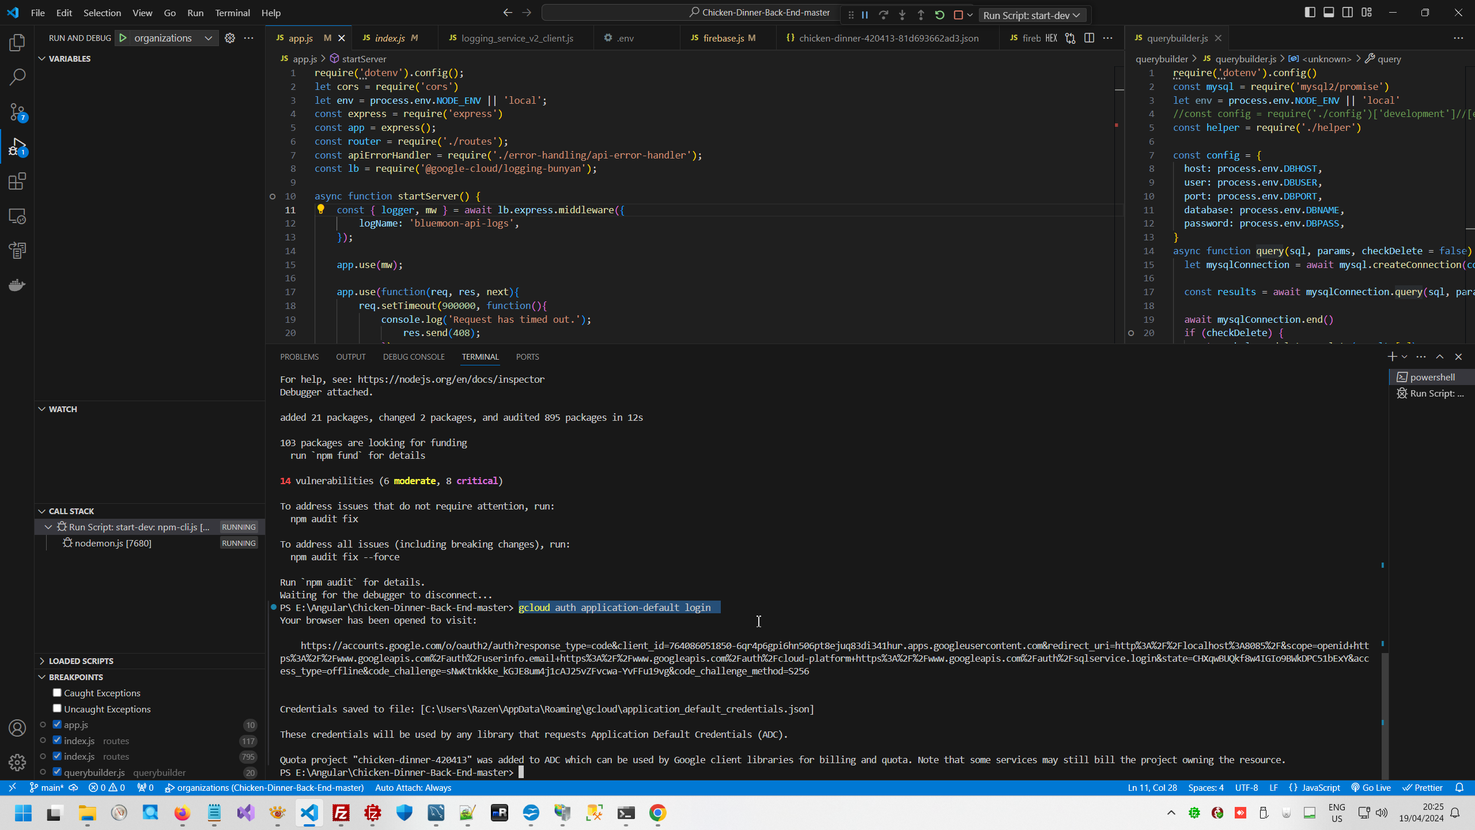Open the Docker view in activity bar
The width and height of the screenshot is (1475, 830).
point(17,285)
